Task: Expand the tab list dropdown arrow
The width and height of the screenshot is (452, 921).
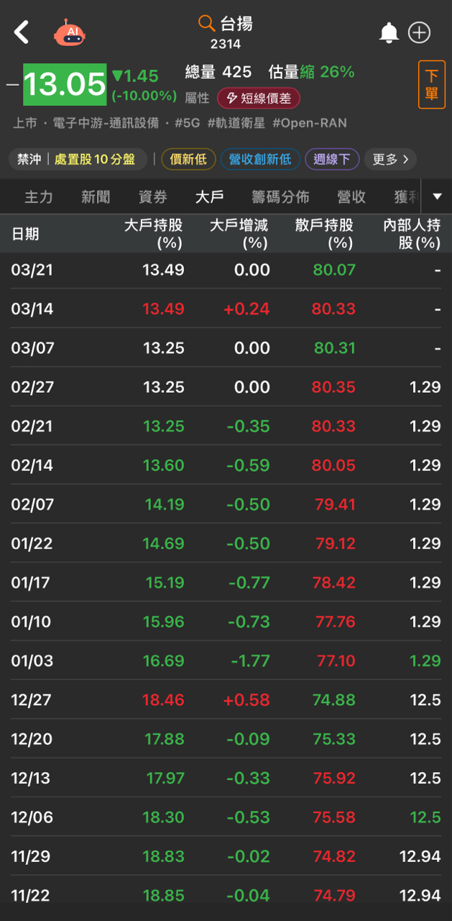Action: (437, 196)
